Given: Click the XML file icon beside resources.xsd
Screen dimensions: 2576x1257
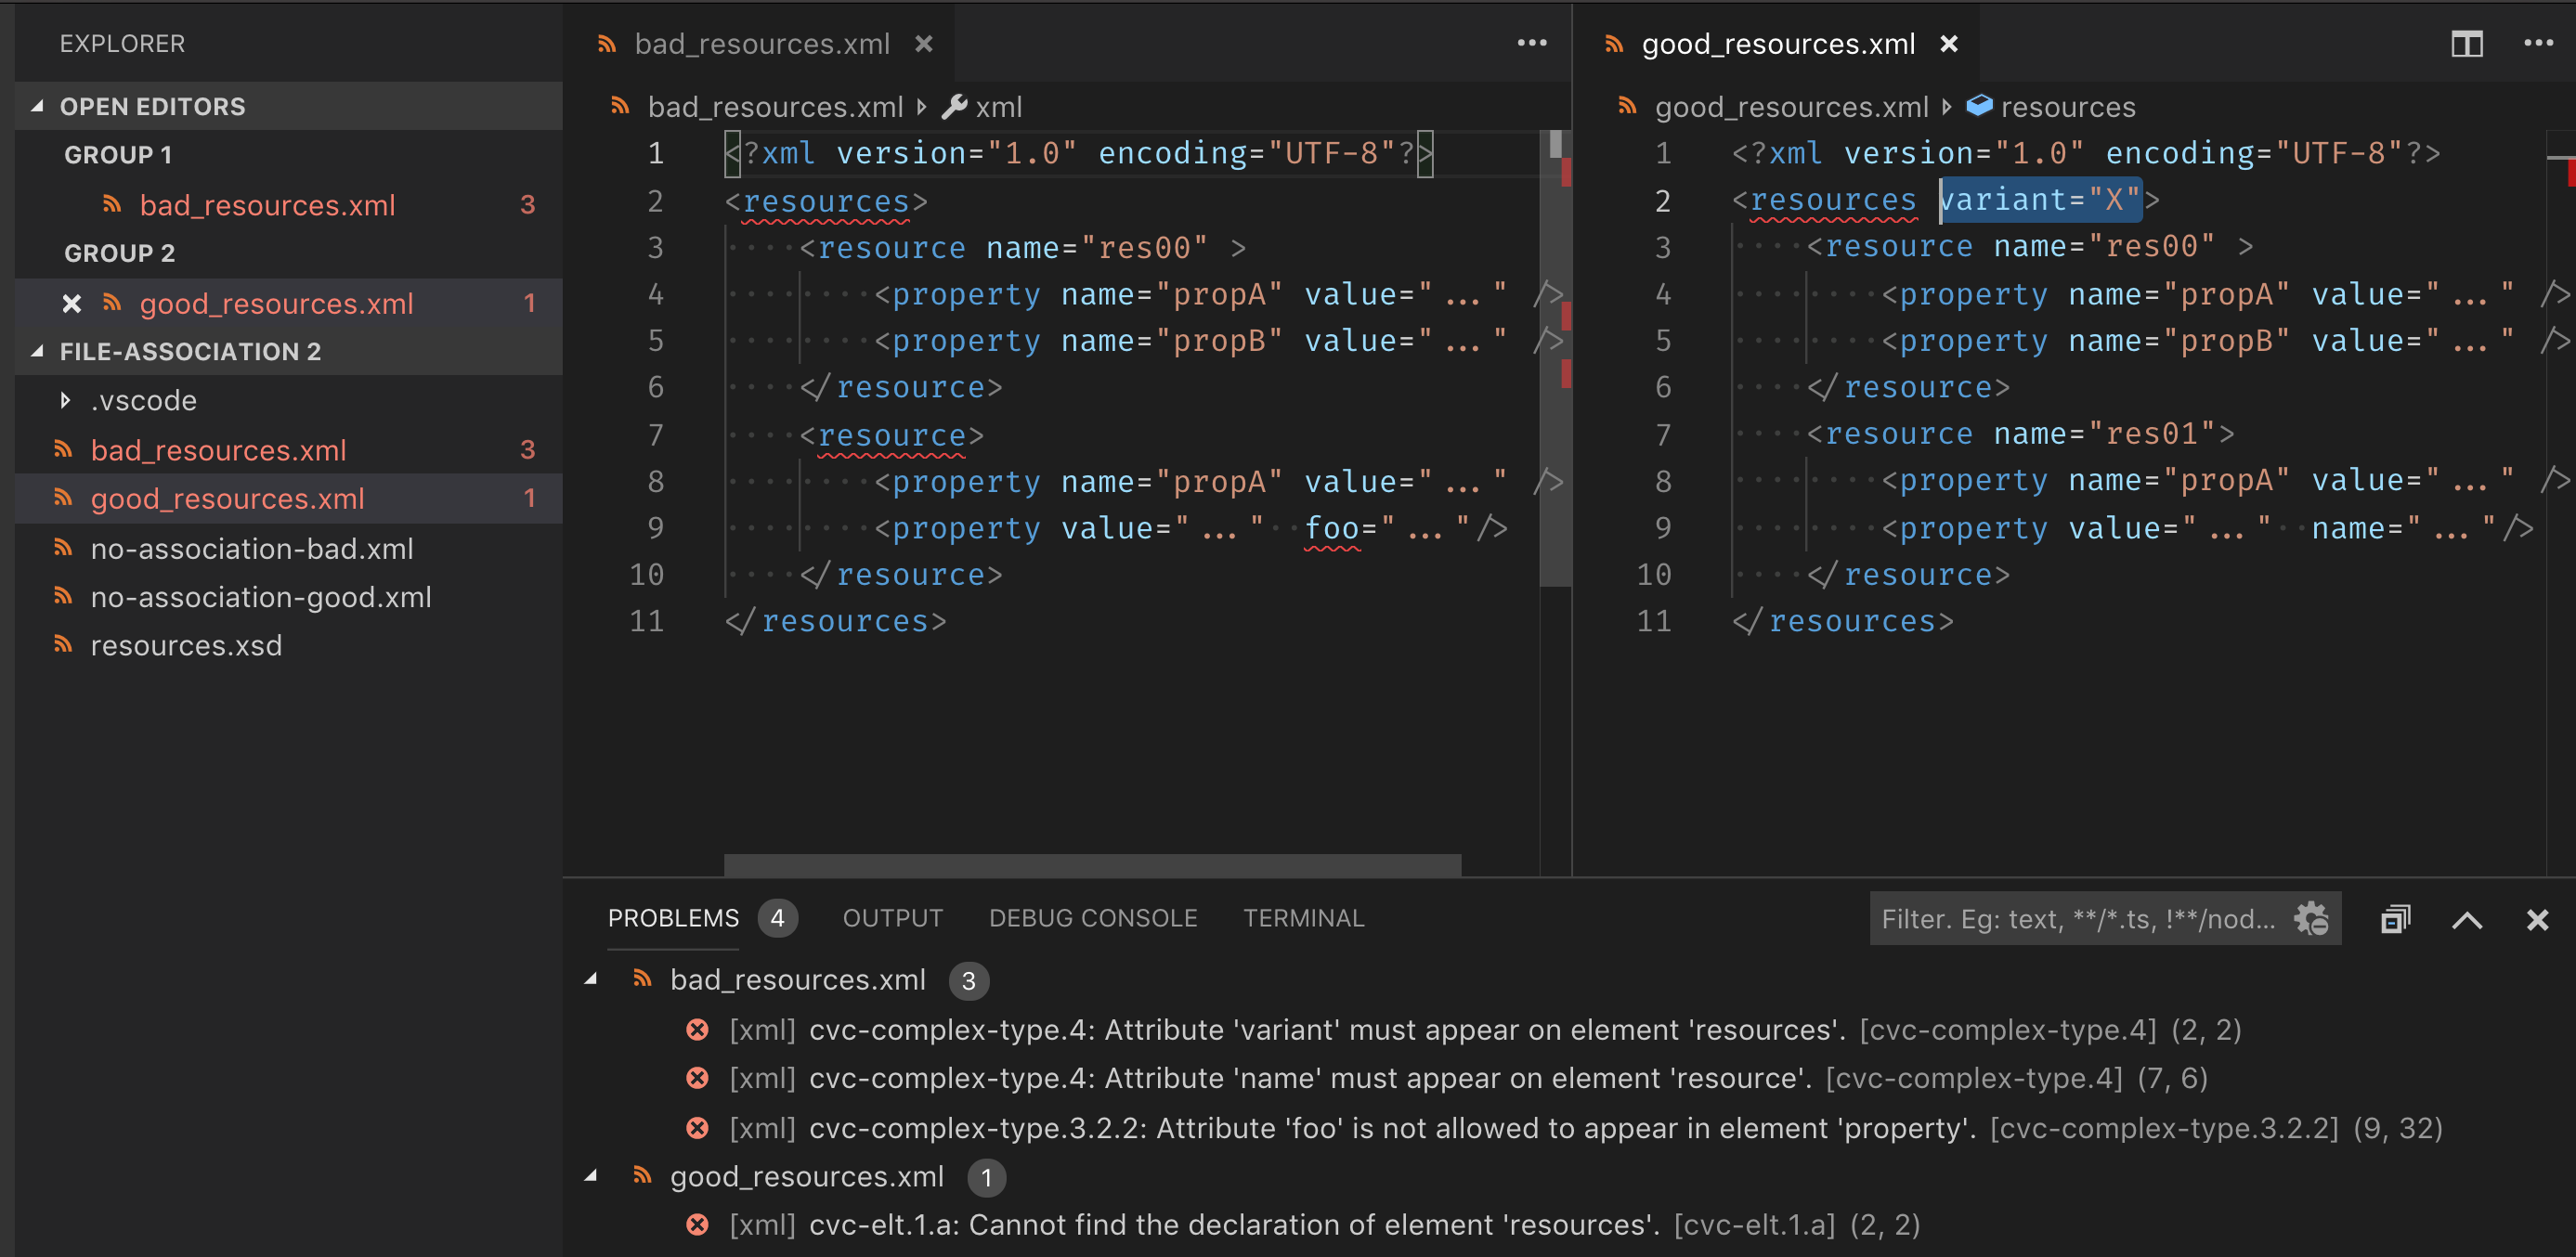Looking at the screenshot, I should (62, 645).
